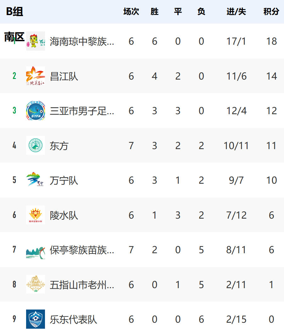Click the 乐东代表队 blue shield logo
Screen dimensions: 284x335
[36, 319]
